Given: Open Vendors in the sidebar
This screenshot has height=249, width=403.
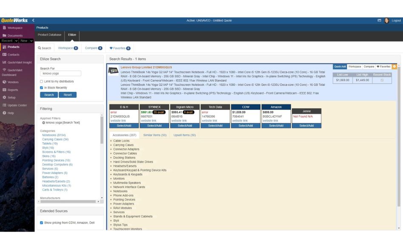Looking at the screenshot, I should [x=13, y=82].
